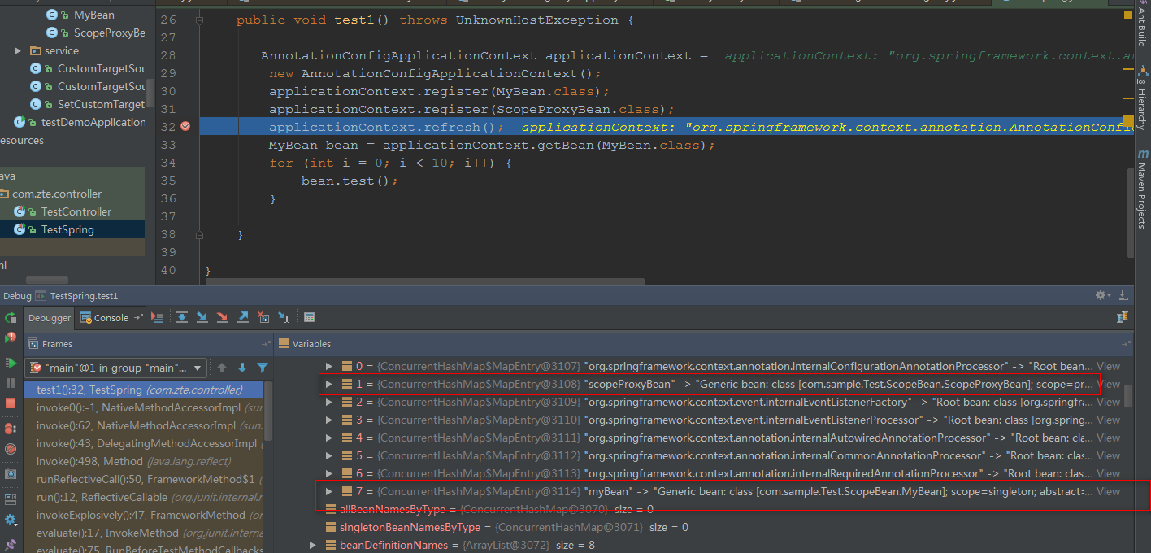Open View Breakpoints dialog icon

(11, 428)
